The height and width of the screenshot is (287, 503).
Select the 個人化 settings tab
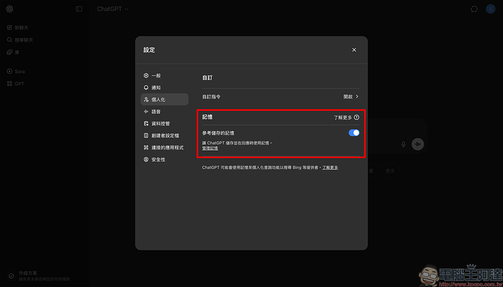point(164,100)
